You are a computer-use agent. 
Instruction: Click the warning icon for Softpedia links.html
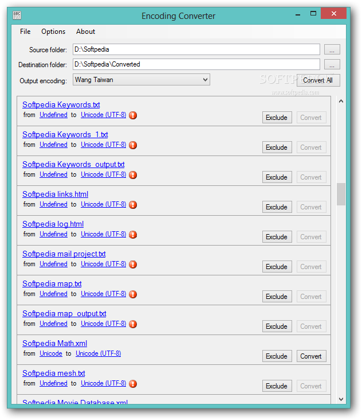tap(133, 205)
